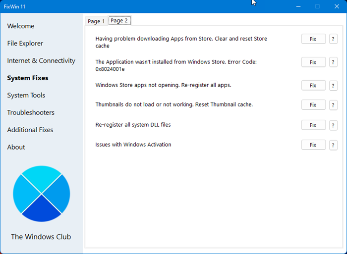
Task: Open help for Windows Activation issues
Action: (333, 145)
